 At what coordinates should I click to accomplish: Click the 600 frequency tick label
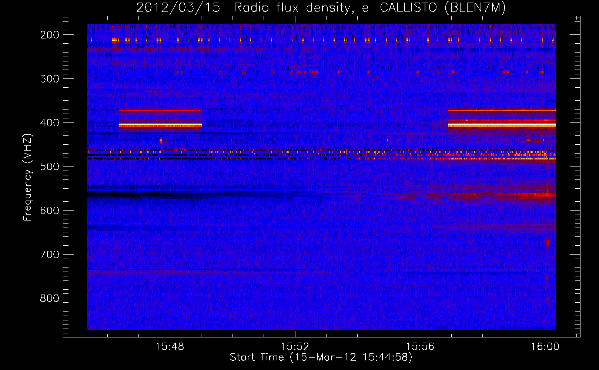click(x=50, y=211)
